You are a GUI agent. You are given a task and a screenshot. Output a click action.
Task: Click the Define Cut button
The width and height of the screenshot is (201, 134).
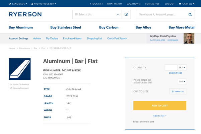(x=178, y=91)
